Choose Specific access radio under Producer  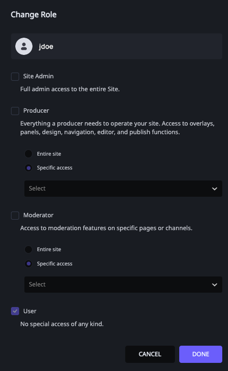pyautogui.click(x=28, y=168)
